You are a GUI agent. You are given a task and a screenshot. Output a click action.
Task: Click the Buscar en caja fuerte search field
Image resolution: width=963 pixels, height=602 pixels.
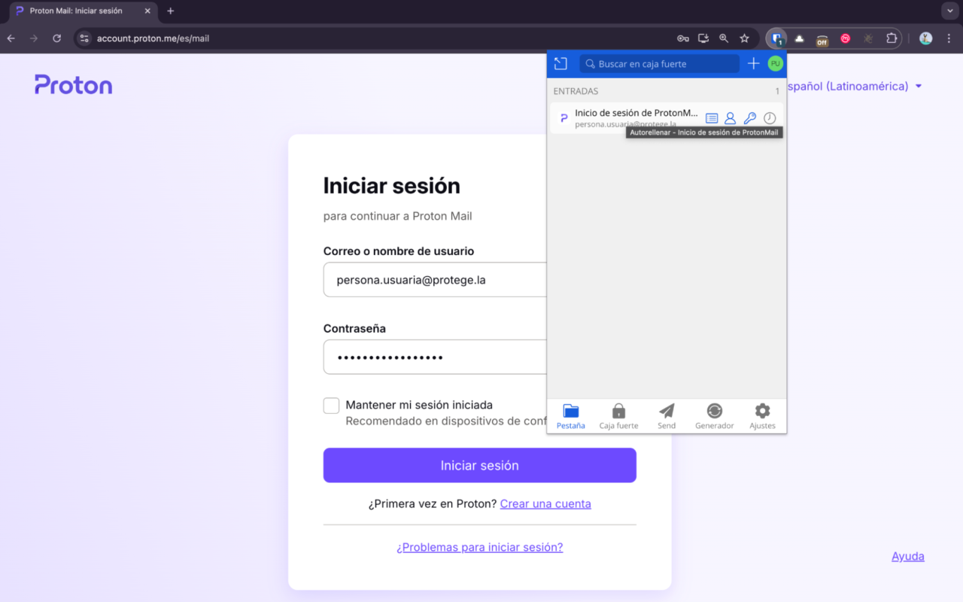pyautogui.click(x=660, y=63)
